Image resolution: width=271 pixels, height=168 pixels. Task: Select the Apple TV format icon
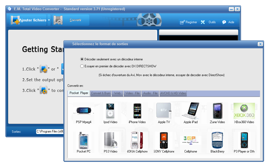pyautogui.click(x=164, y=111)
